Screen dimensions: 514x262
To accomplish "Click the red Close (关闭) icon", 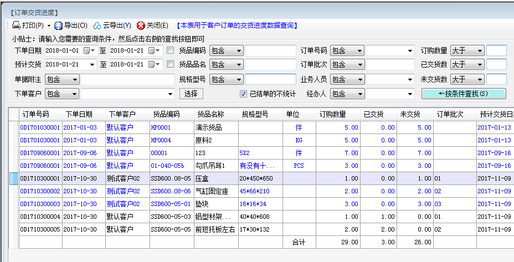I will pyautogui.click(x=141, y=25).
